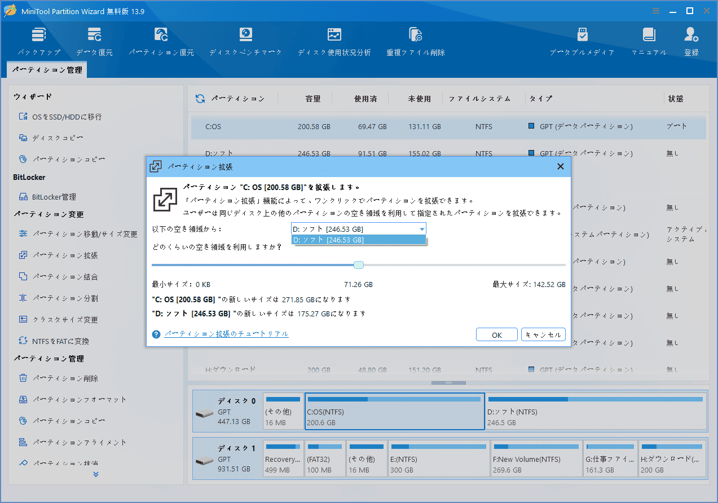Cancel with the キャンセル button
The width and height of the screenshot is (718, 503).
(x=543, y=334)
